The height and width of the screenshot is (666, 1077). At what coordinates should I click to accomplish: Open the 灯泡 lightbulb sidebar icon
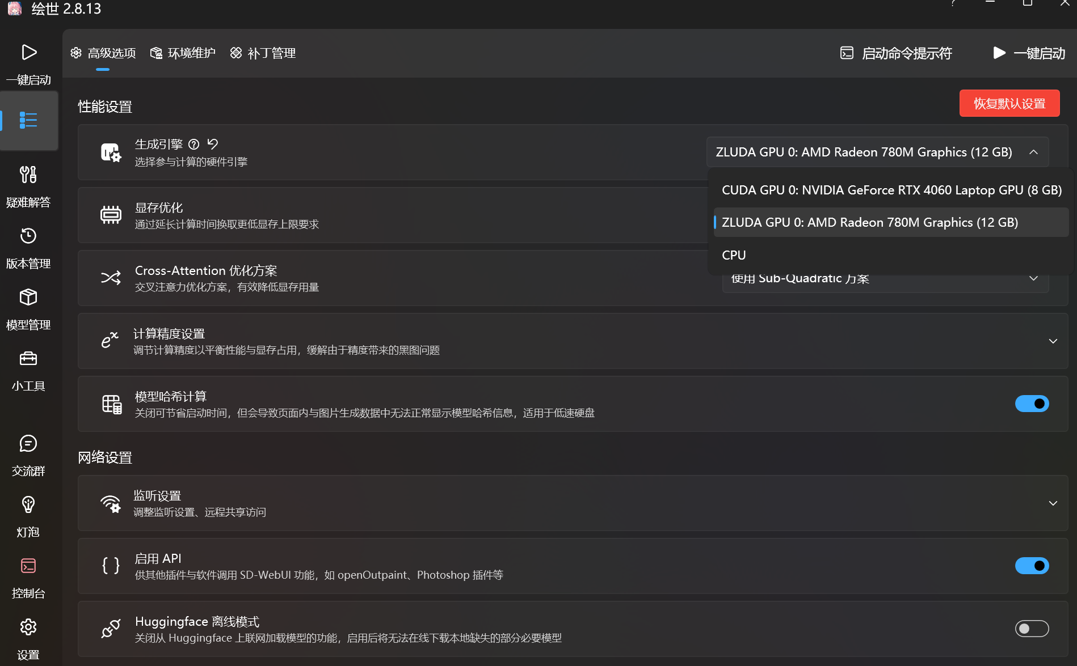28,504
